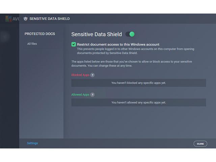The width and height of the screenshot is (216, 162).
Task: Click the shield icon in the header
Action: click(x=25, y=19)
